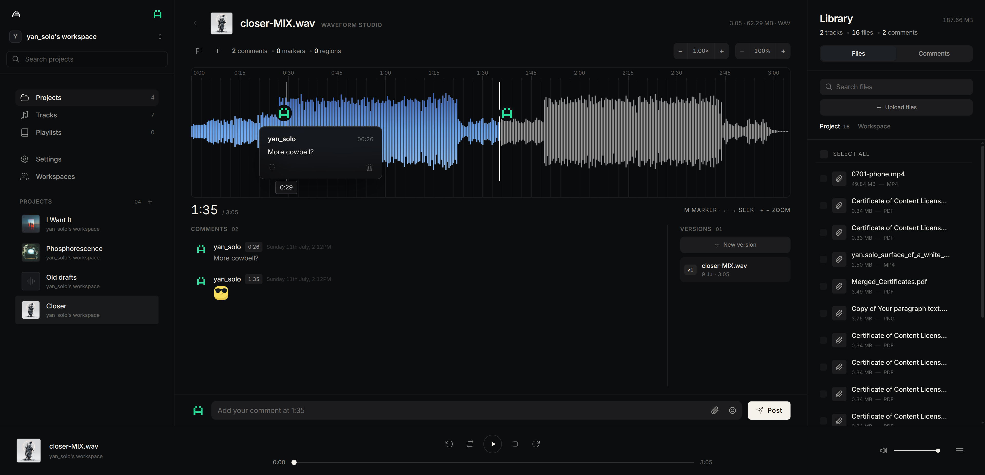Click the flag marker icon
Viewport: 985px width, 475px height.
(x=199, y=51)
